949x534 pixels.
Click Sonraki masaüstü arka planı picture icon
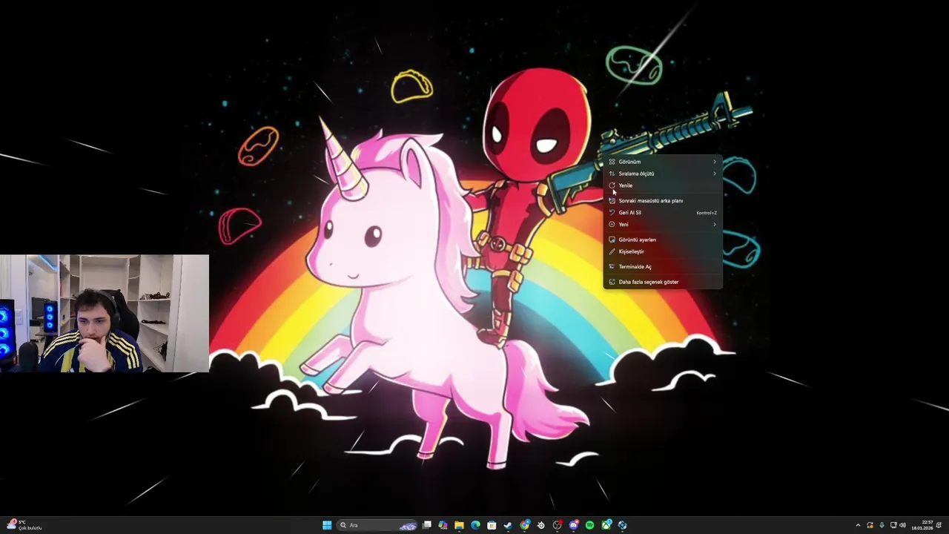point(612,200)
